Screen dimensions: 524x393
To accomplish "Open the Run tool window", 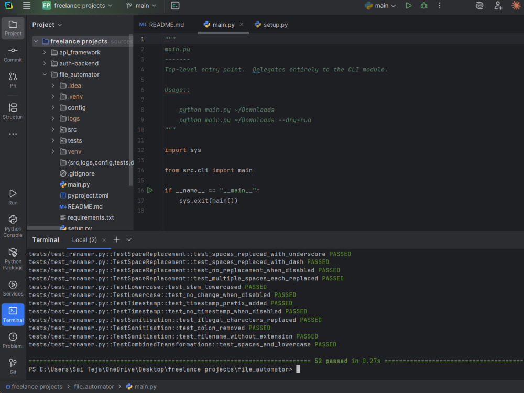I will coord(13,197).
